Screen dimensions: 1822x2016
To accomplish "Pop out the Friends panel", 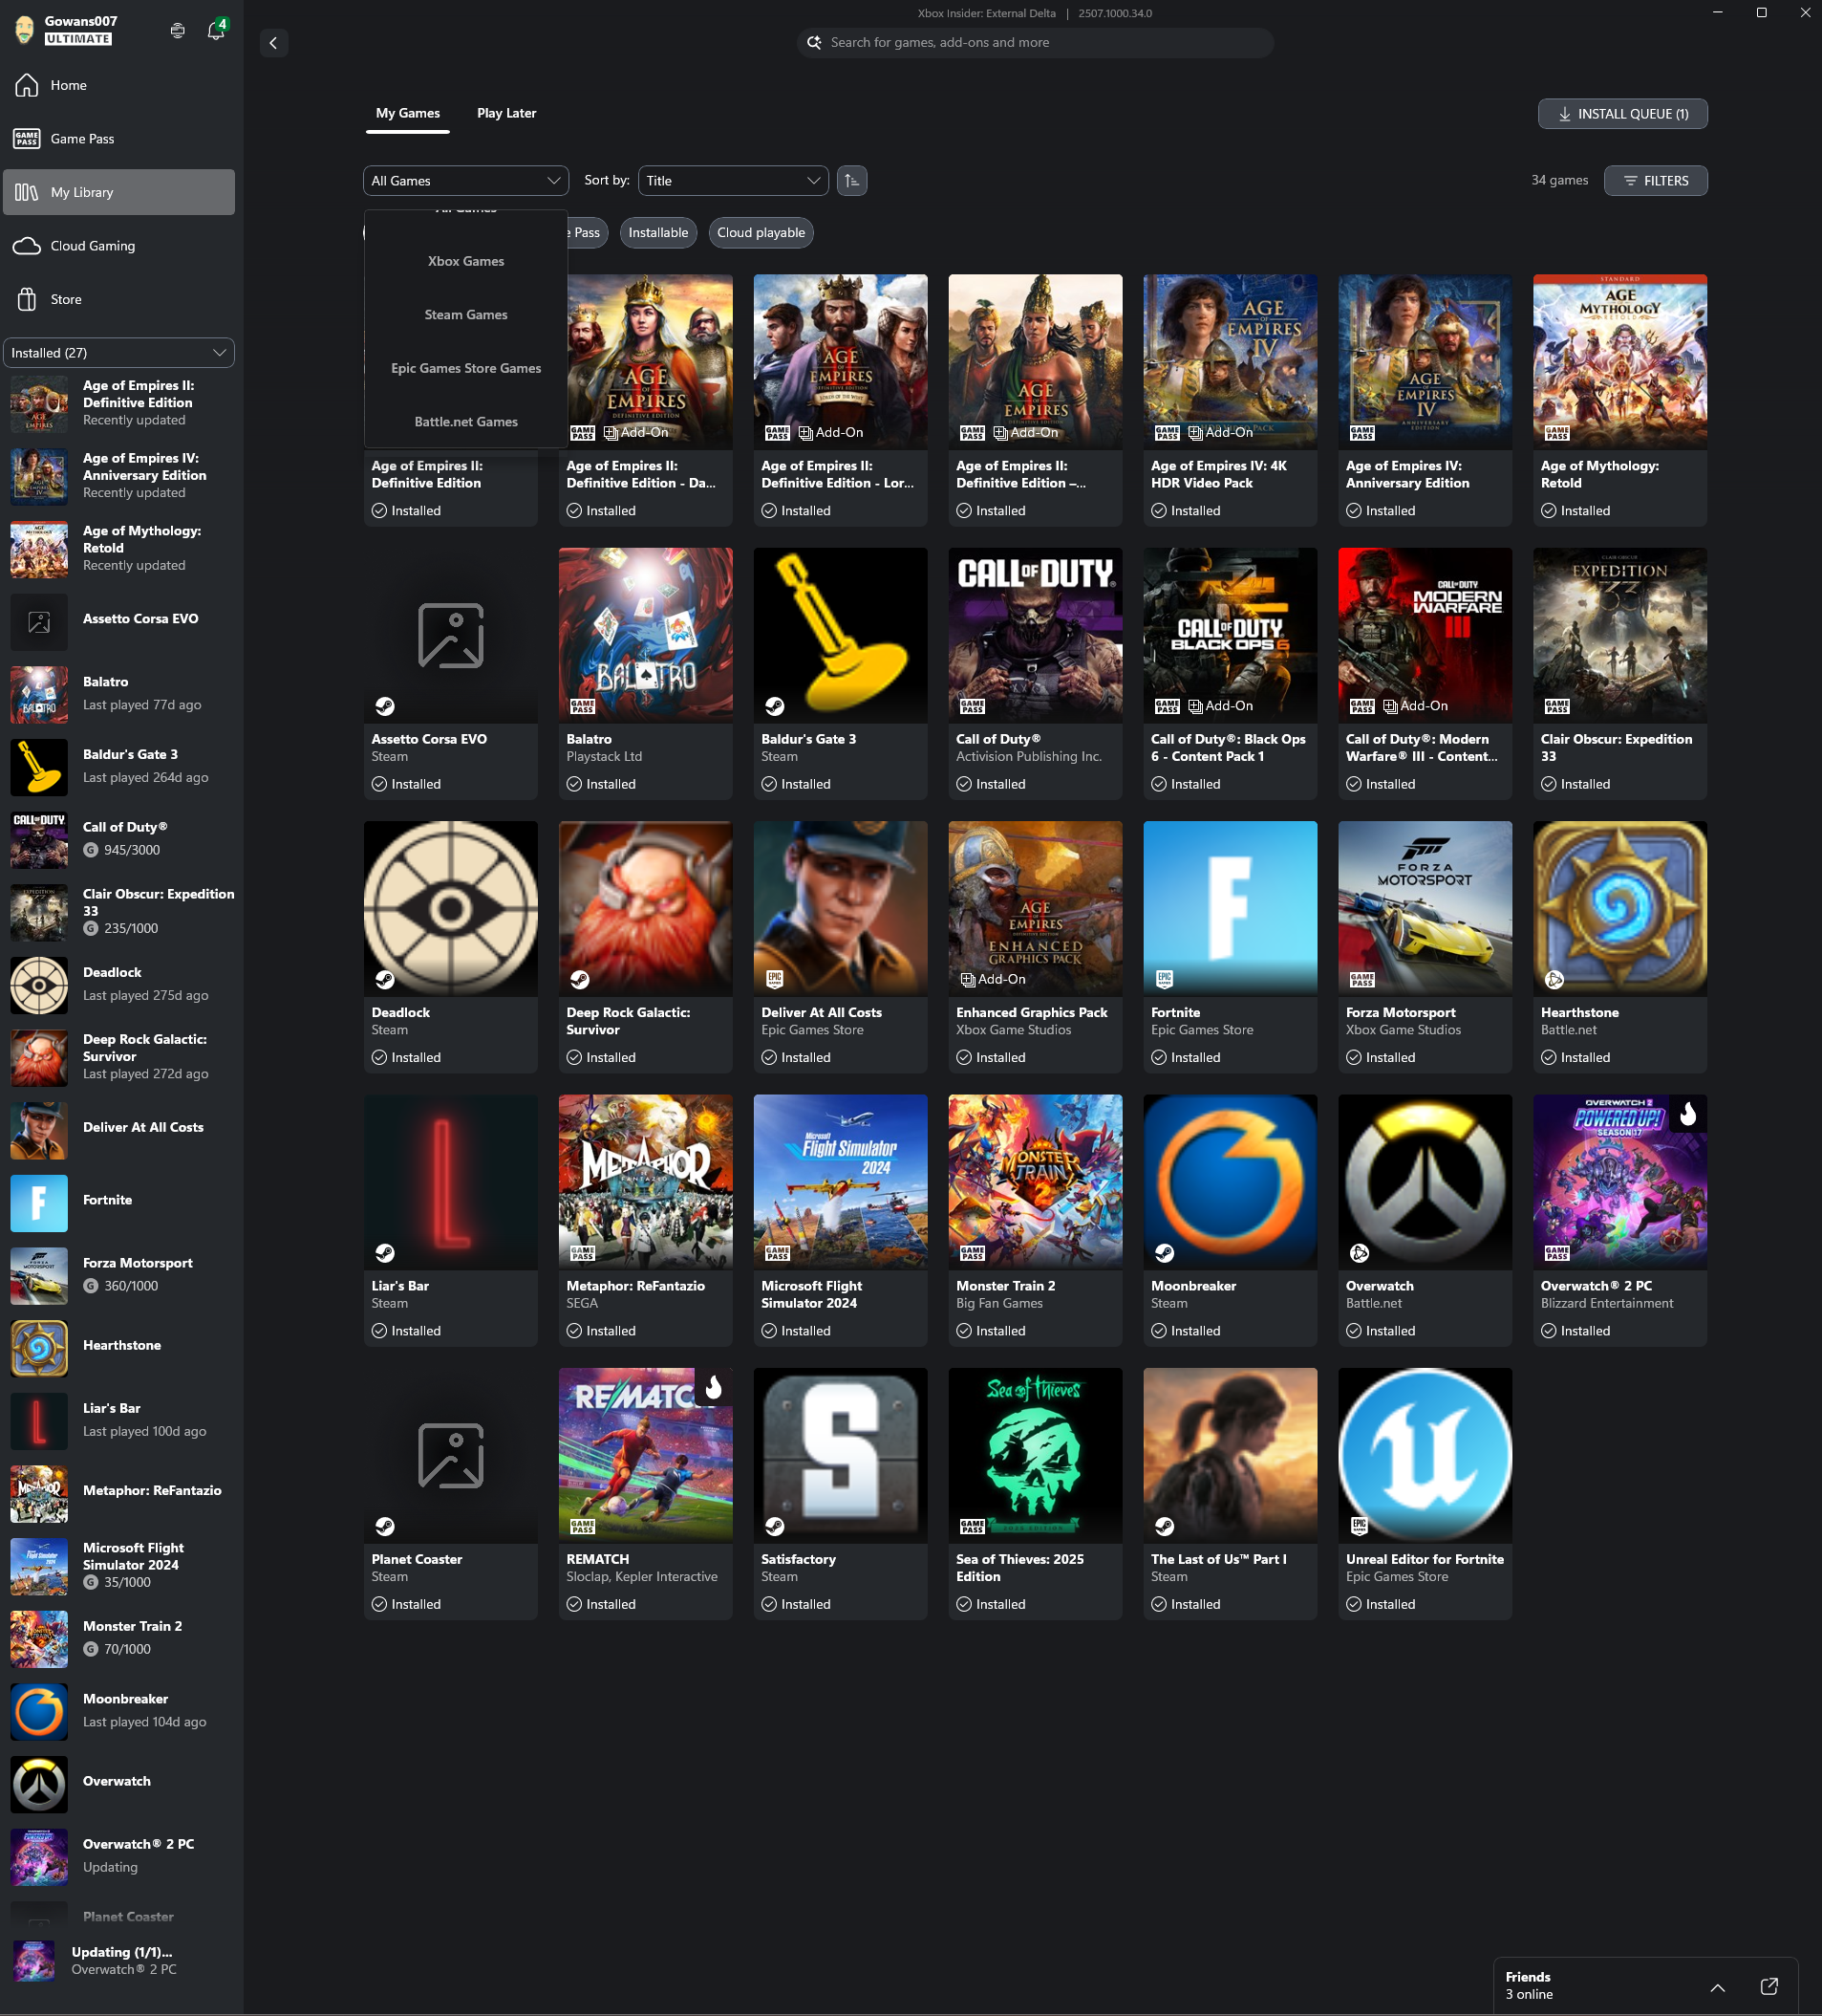I will 1769,1985.
